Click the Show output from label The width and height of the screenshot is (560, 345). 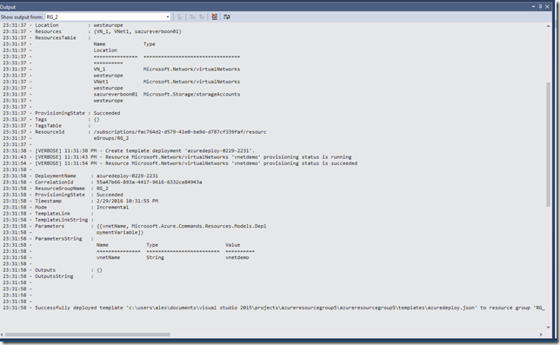22,17
